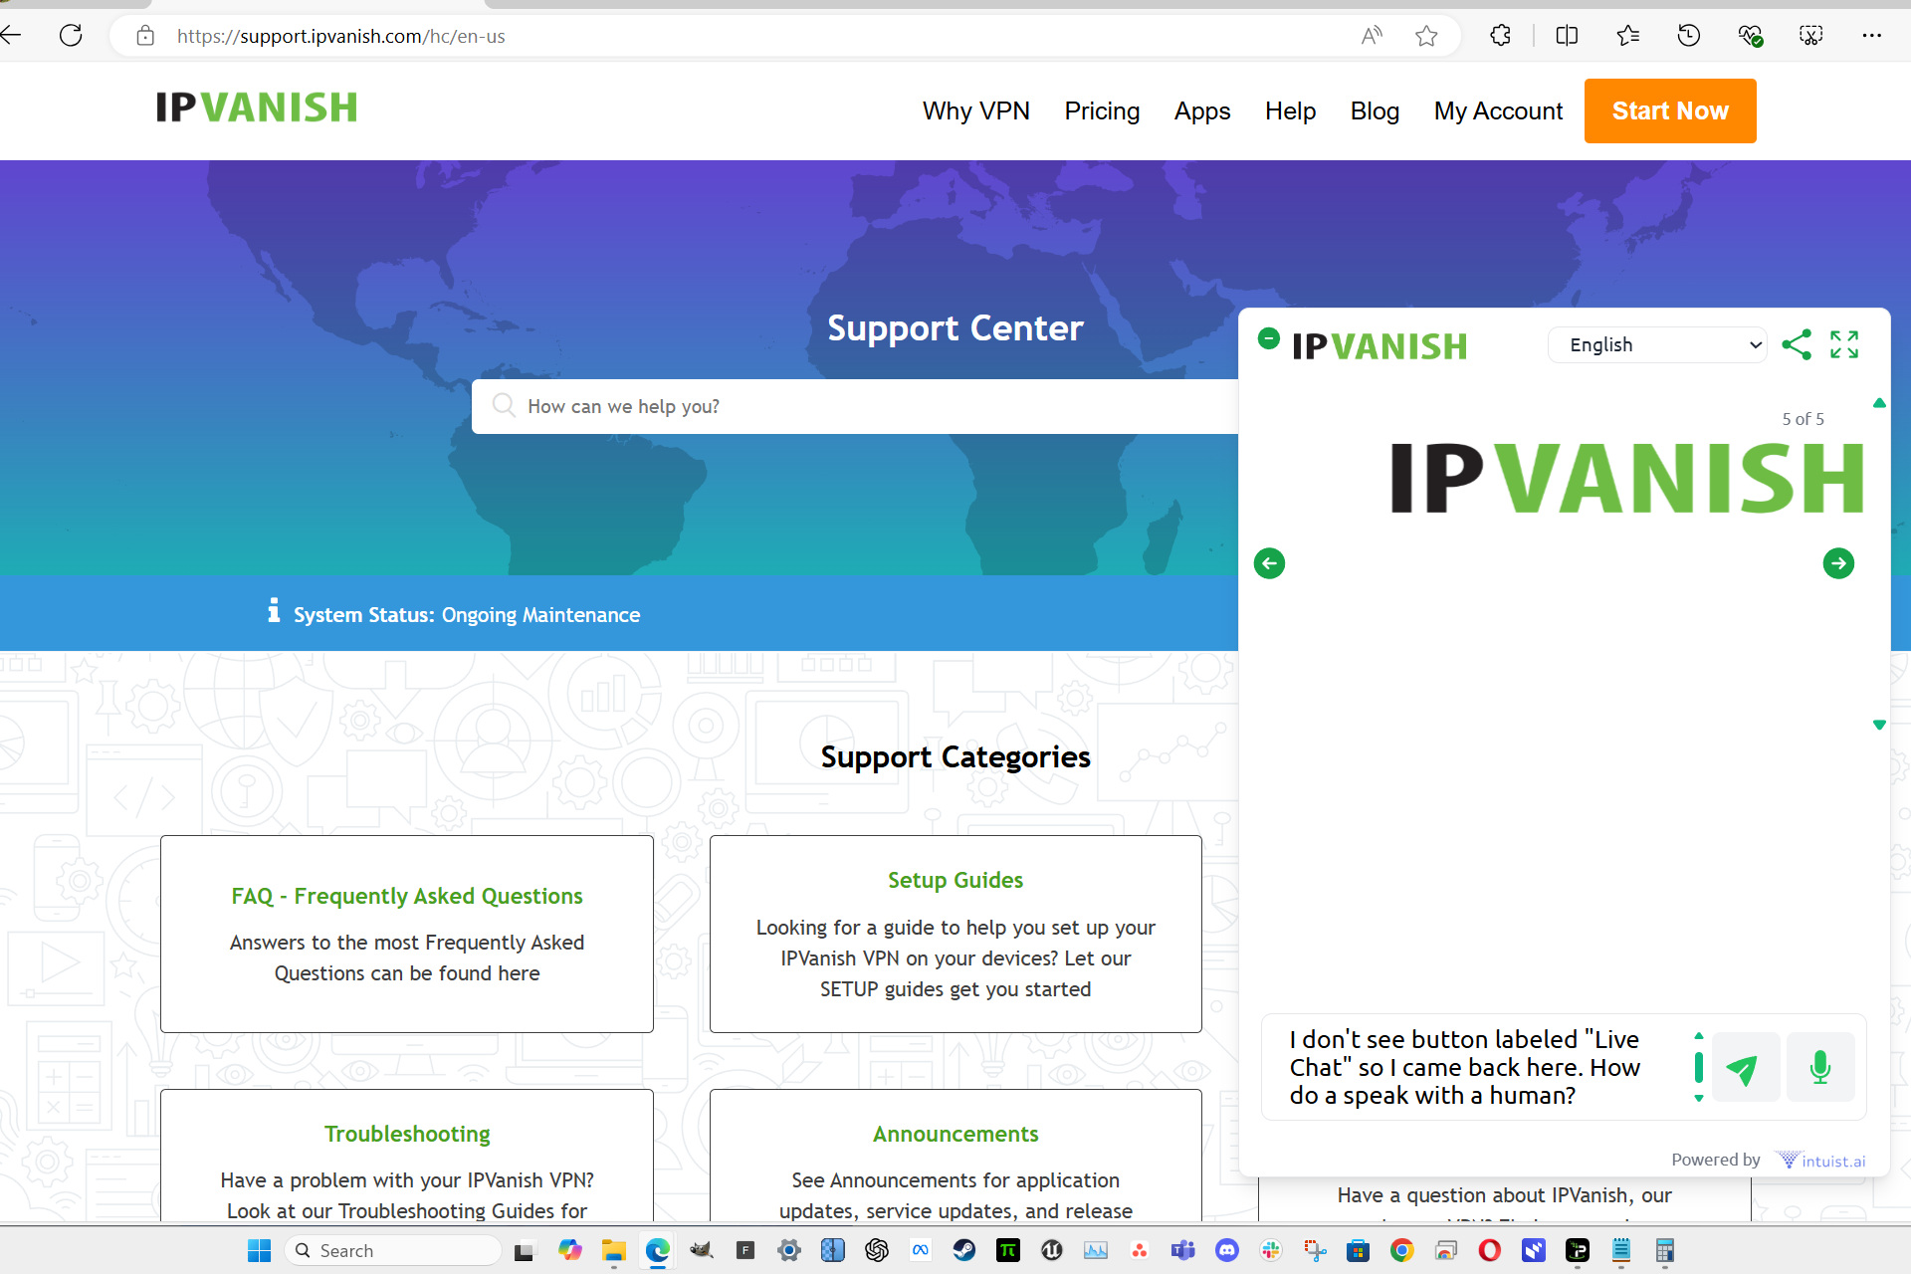Open the Why VPN menu
1911x1274 pixels.
[x=975, y=110]
